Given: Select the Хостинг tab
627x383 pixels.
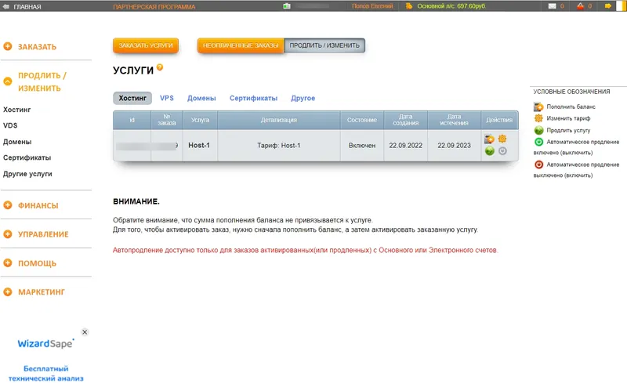Looking at the screenshot, I should 132,98.
